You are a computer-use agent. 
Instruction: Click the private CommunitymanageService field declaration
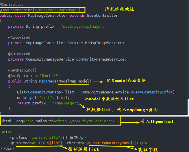point(67,59)
